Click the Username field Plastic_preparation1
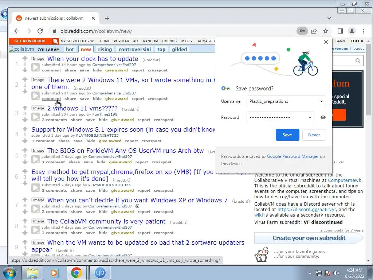 click(x=286, y=101)
